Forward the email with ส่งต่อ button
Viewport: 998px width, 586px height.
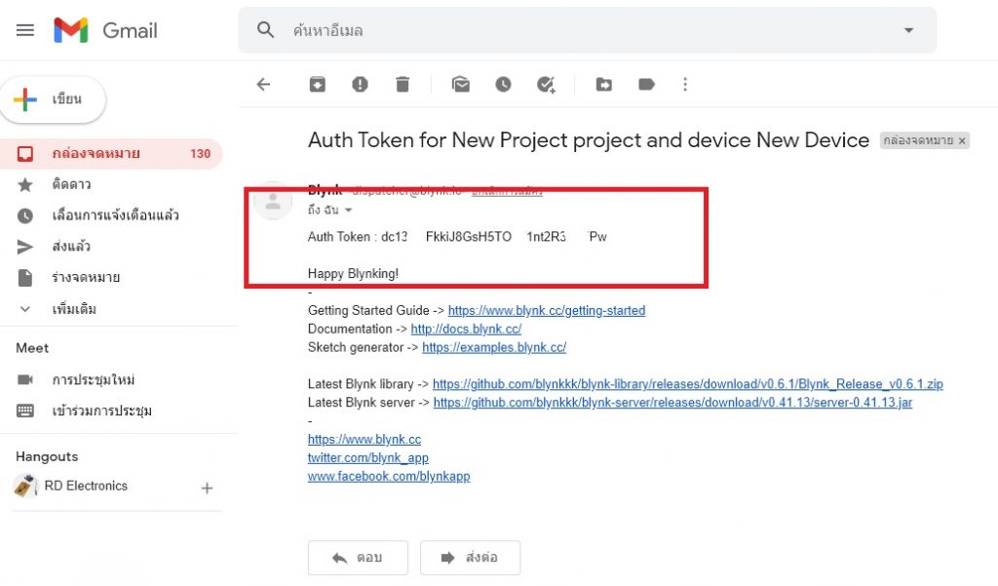tap(470, 558)
